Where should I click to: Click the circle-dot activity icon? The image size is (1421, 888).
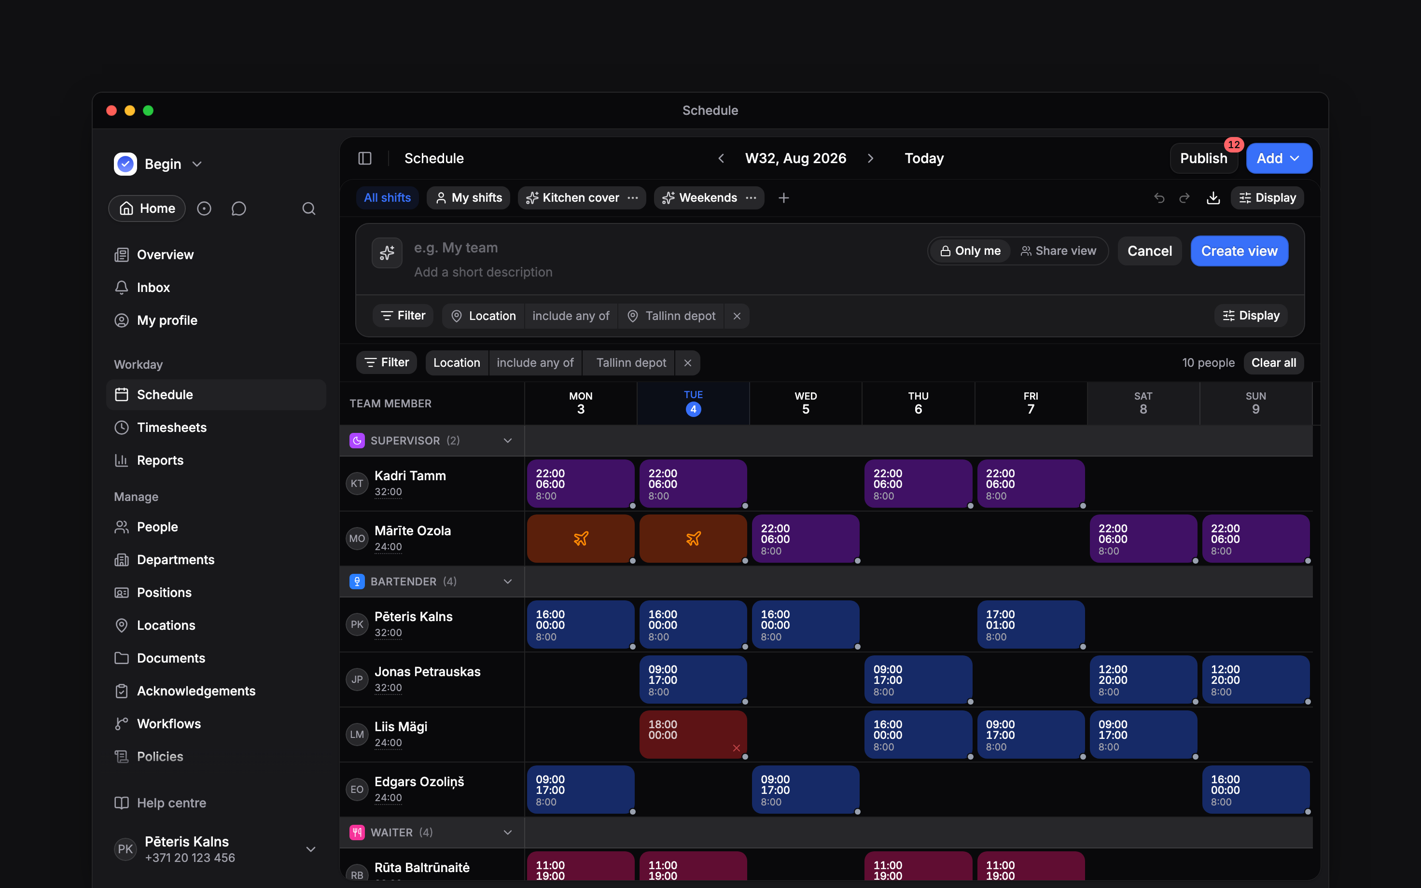click(204, 208)
